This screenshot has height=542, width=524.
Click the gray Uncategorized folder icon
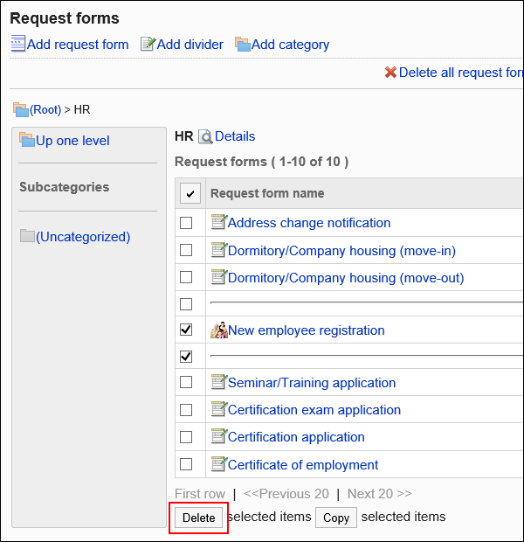coord(27,236)
